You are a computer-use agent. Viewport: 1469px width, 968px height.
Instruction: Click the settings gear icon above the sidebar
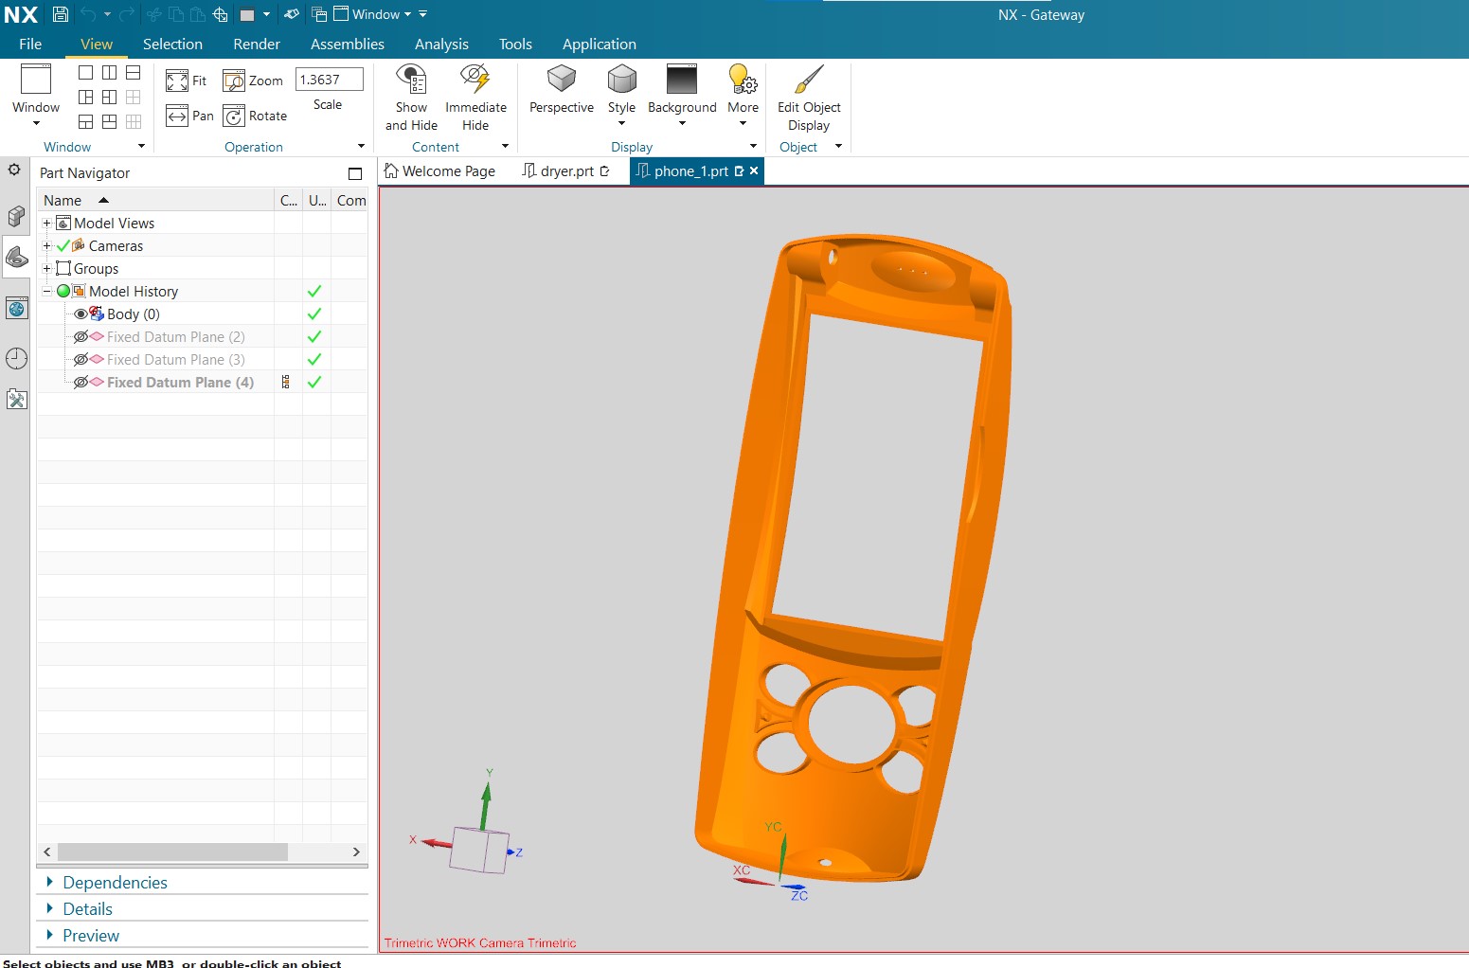(14, 170)
